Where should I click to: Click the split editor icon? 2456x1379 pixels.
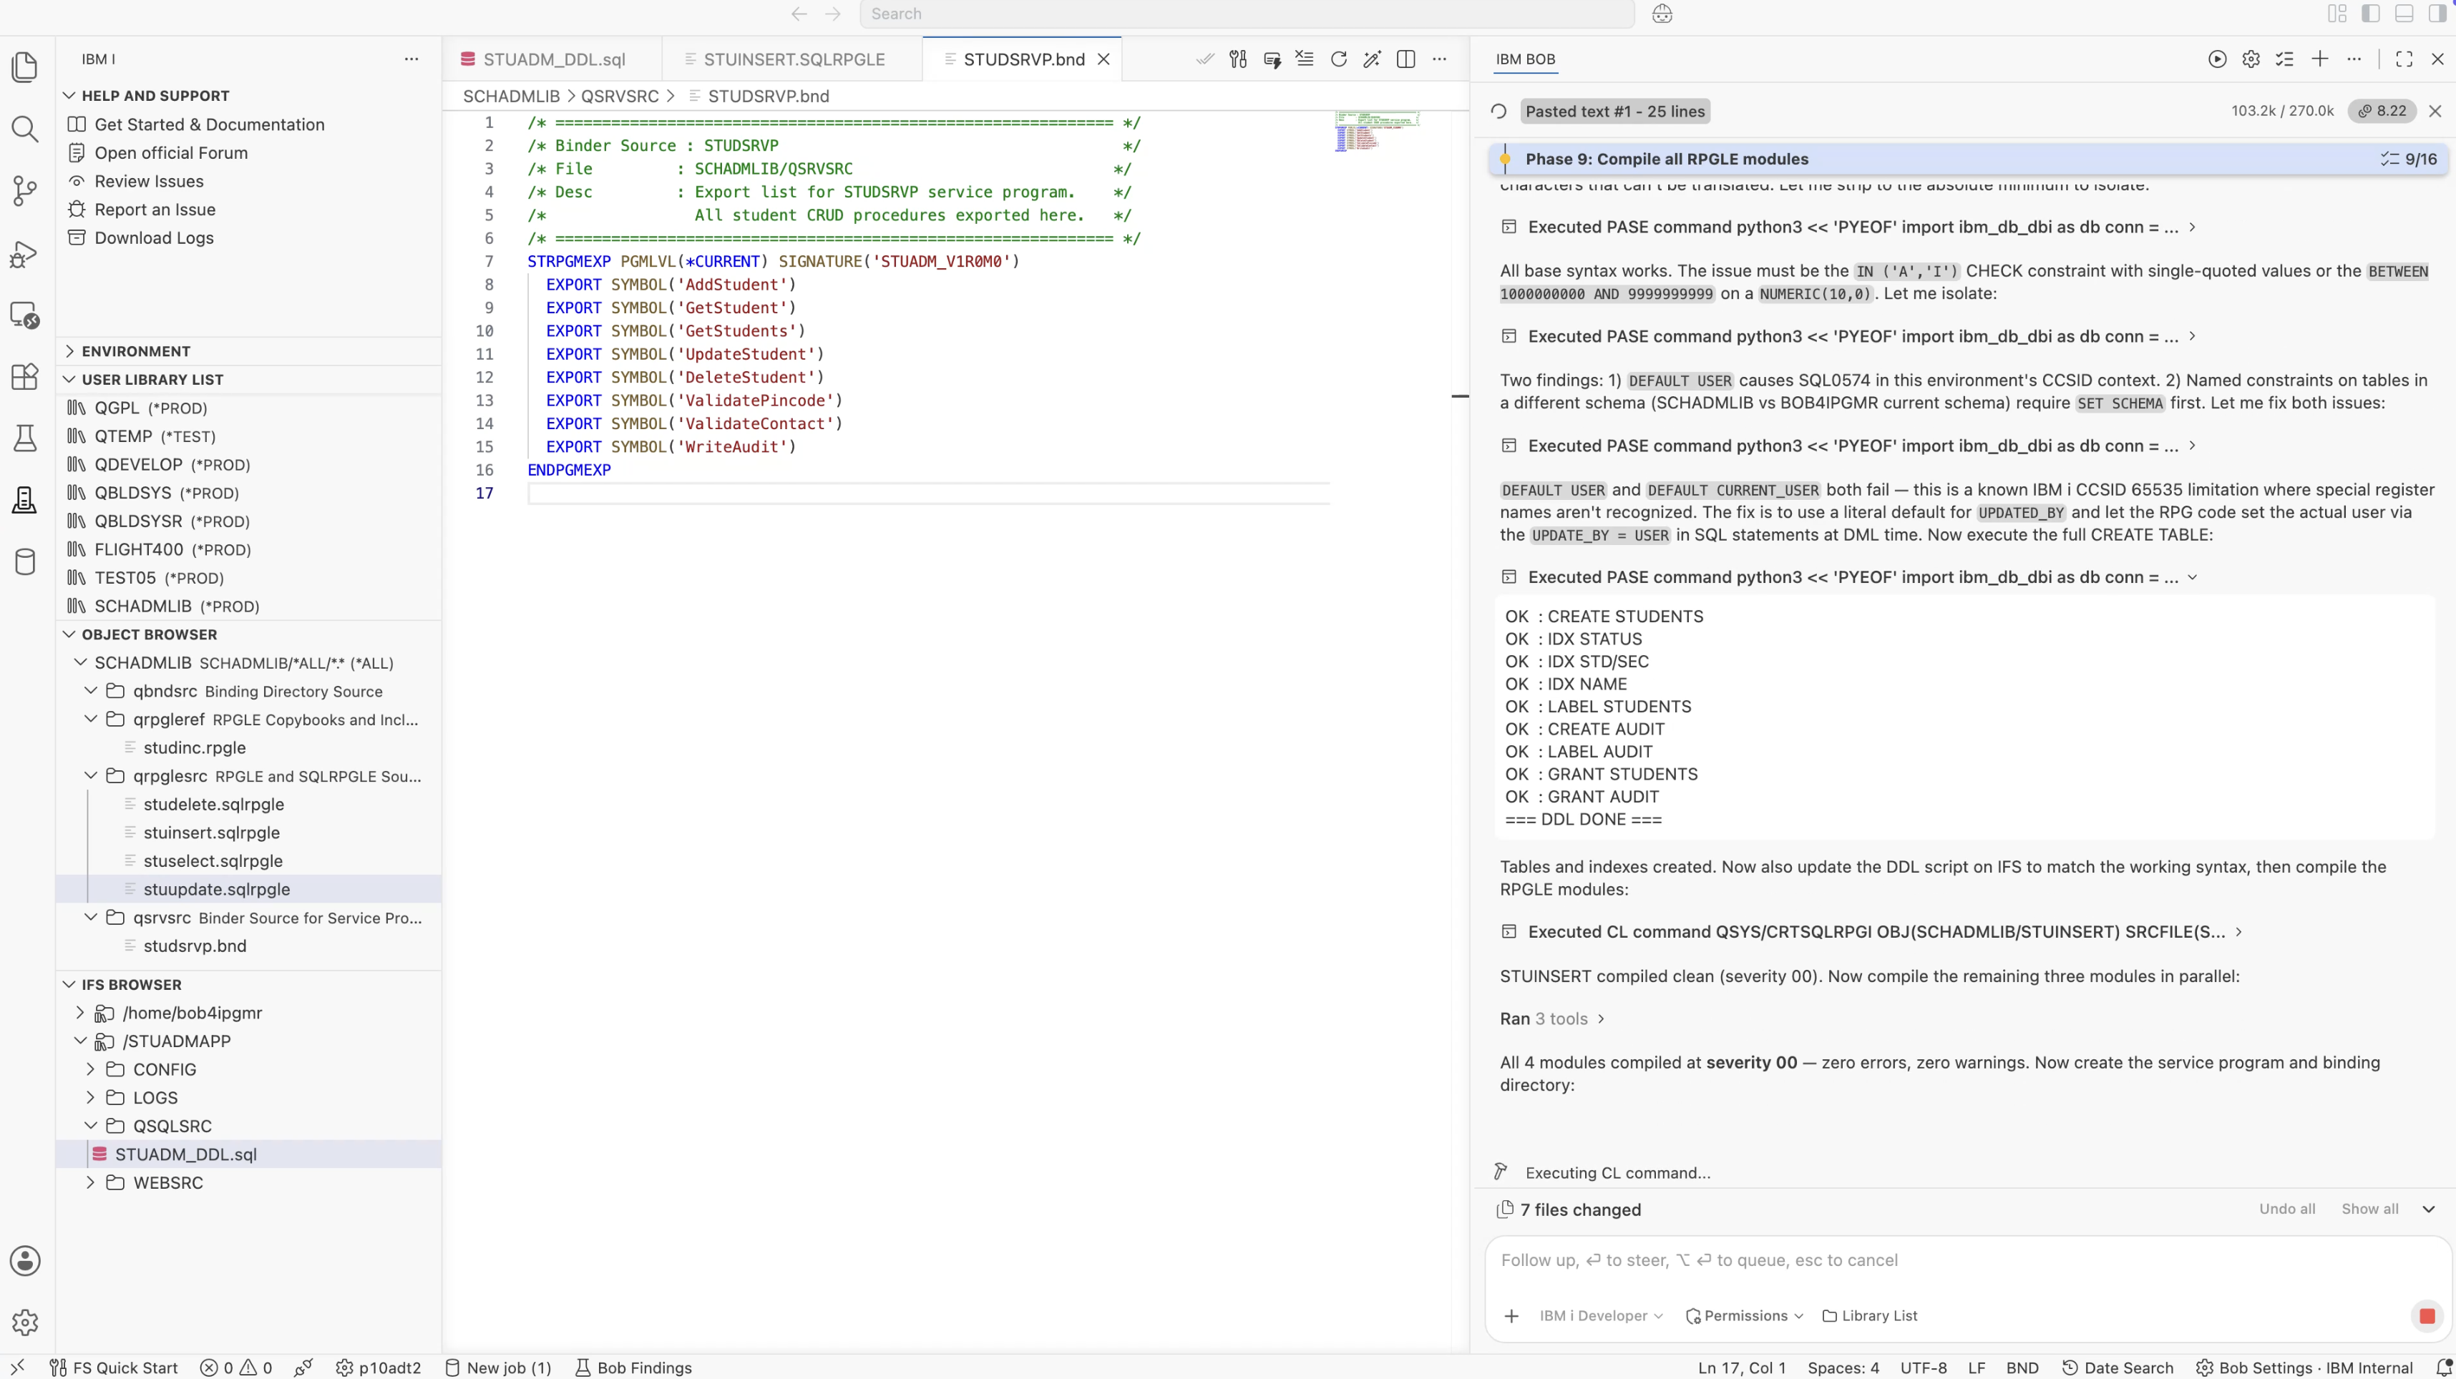pos(1405,59)
